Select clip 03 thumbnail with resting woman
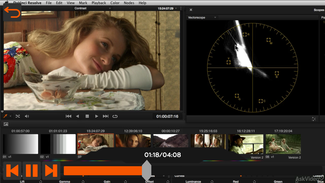The image size is (325, 183). 96,144
